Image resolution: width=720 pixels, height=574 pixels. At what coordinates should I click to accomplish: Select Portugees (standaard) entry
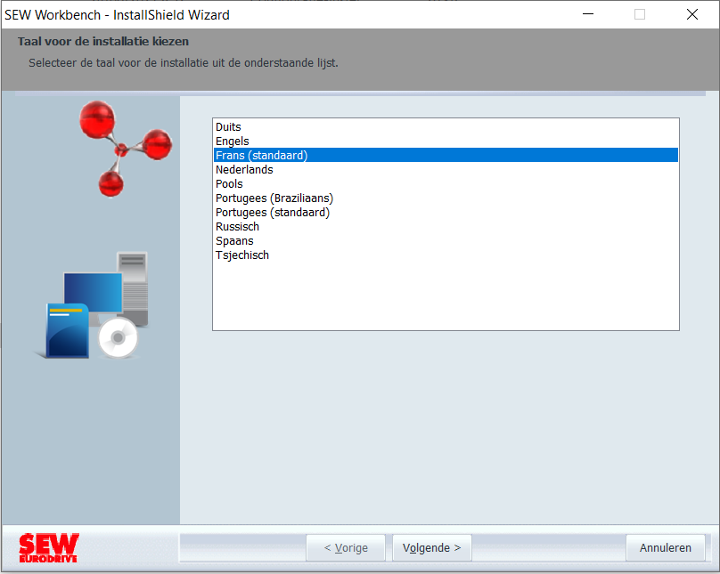click(x=446, y=213)
